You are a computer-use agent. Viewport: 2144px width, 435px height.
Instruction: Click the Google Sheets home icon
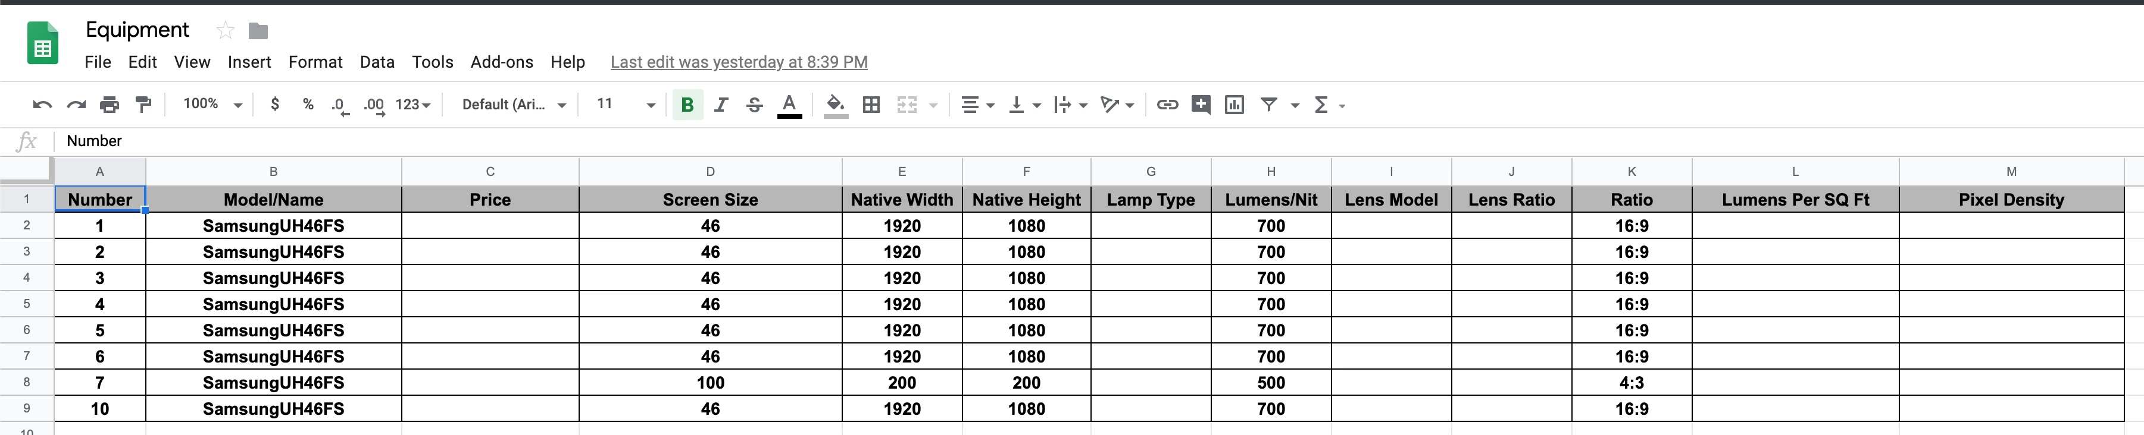tap(43, 42)
